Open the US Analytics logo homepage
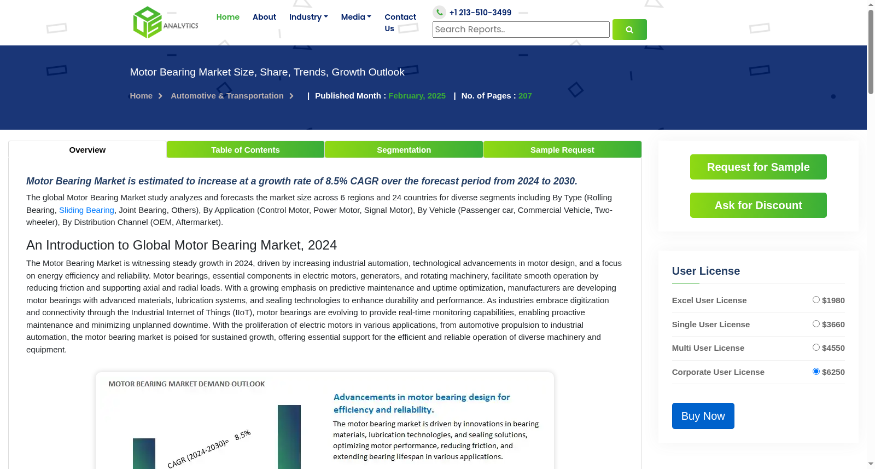The width and height of the screenshot is (875, 469). click(166, 22)
